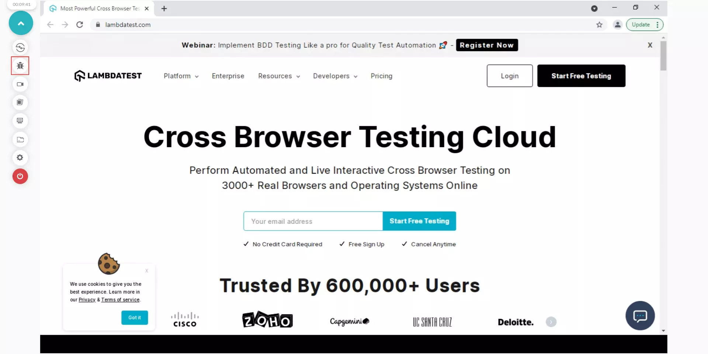708x354 pixels.
Task: Expand the Resources dropdown menu
Action: pos(279,76)
